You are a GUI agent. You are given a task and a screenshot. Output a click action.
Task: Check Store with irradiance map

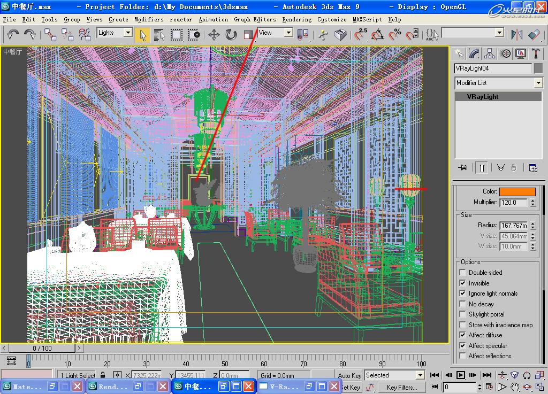[462, 325]
